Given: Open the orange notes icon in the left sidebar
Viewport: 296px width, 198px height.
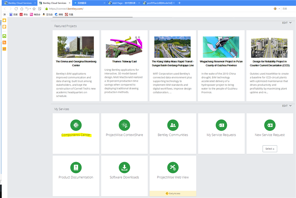Looking at the screenshot, I should pyautogui.click(x=4, y=27).
